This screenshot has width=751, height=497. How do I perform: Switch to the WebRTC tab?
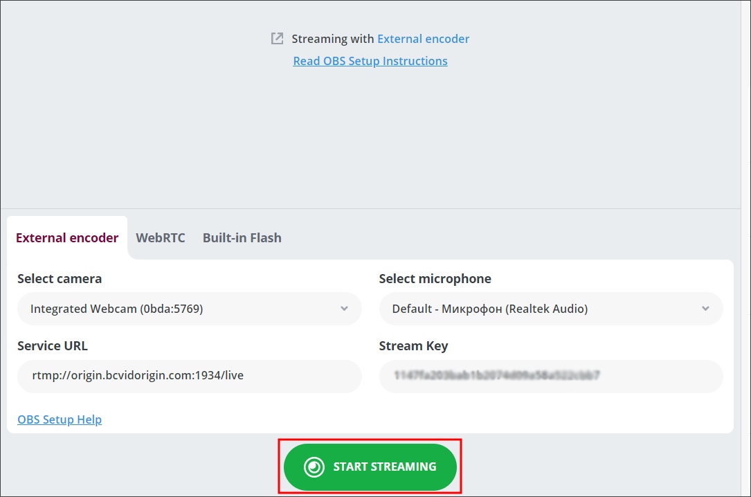coord(161,237)
